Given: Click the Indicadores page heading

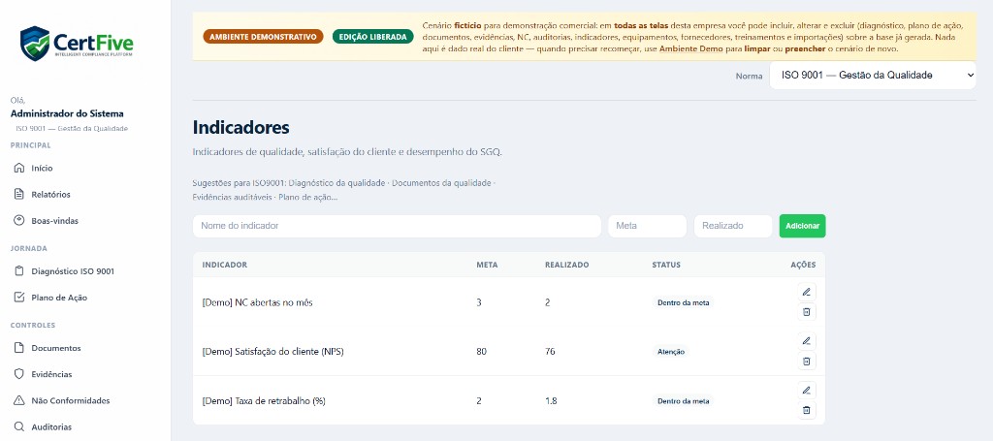Looking at the screenshot, I should point(240,127).
